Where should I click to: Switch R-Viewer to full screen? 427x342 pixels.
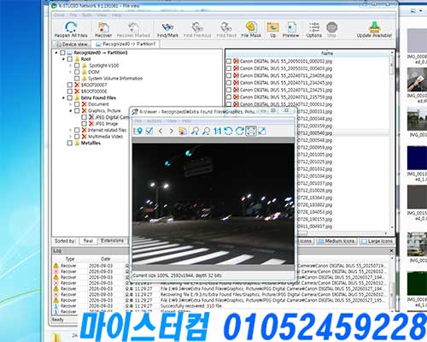pos(261,131)
